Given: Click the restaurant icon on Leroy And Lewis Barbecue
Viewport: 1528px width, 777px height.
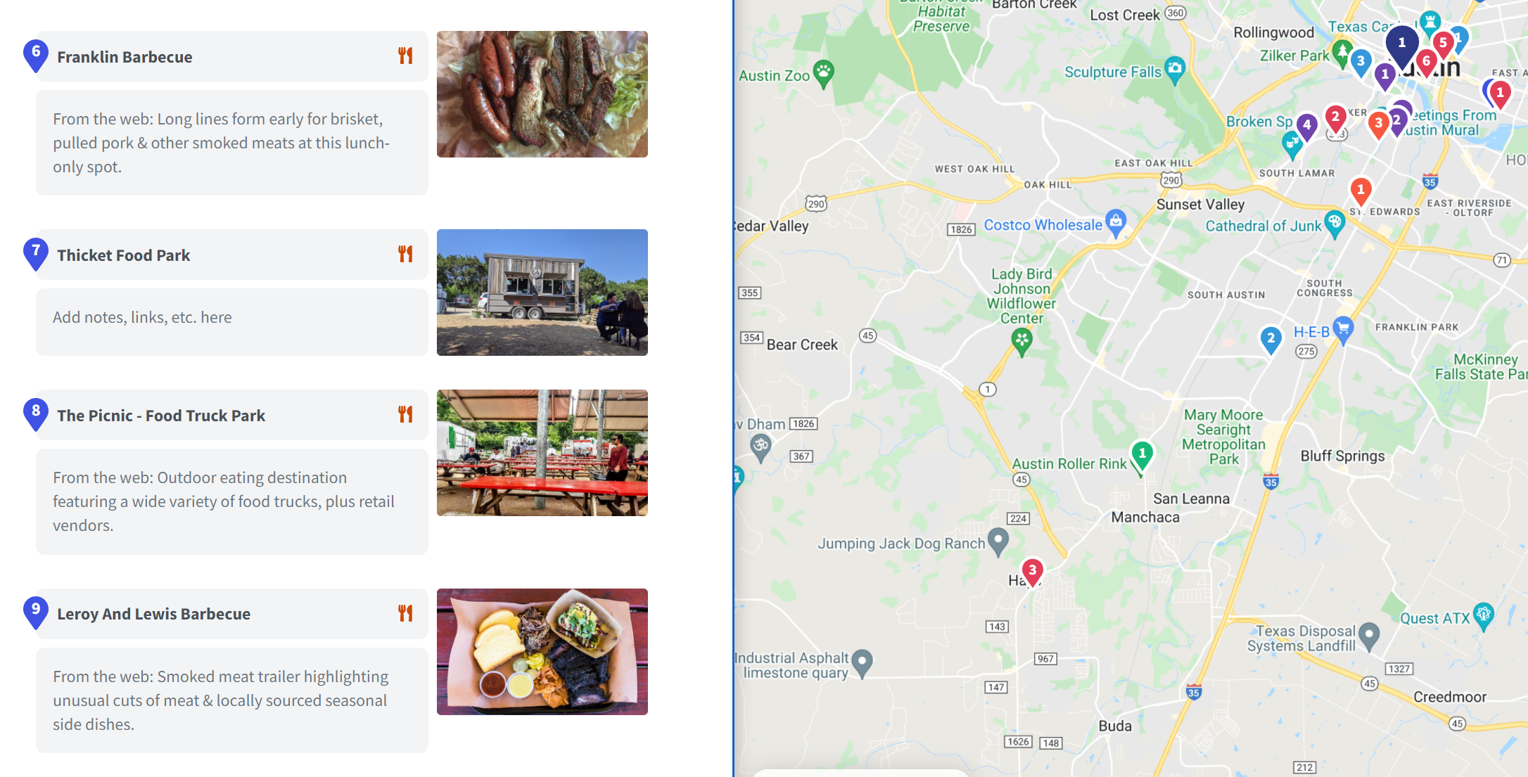Looking at the screenshot, I should pos(405,613).
